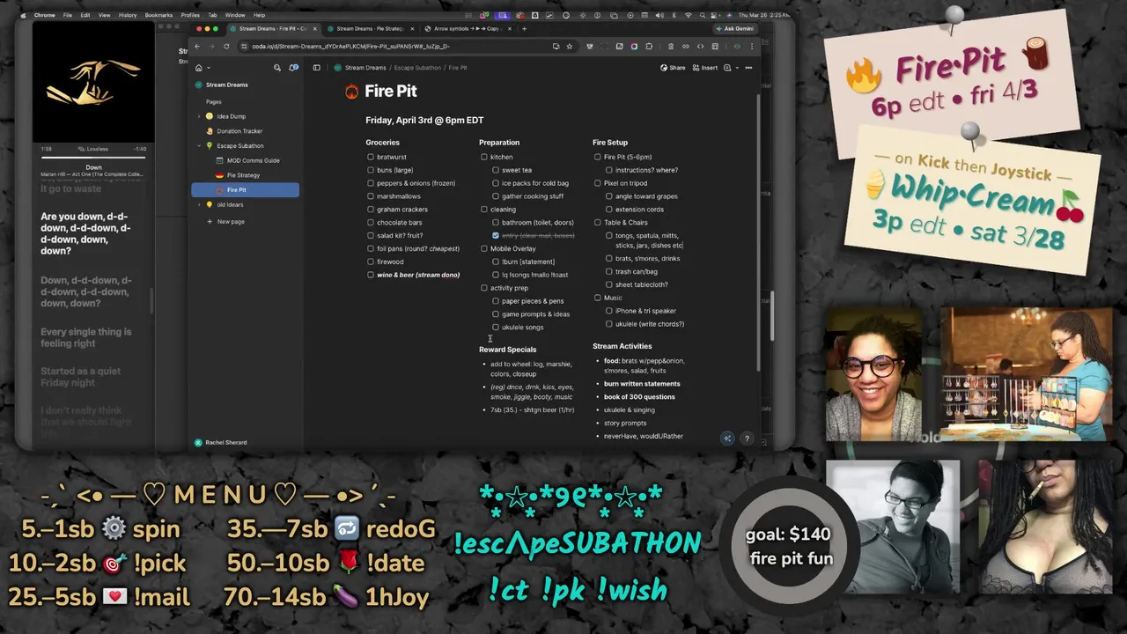1127x634 pixels.
Task: Open the three-dot more options menu in Coda
Action: click(748, 68)
